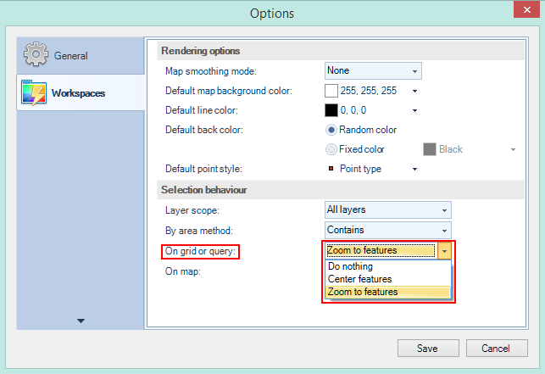The height and width of the screenshot is (374, 545).
Task: Click the gray fixed color swatch
Action: pos(430,149)
